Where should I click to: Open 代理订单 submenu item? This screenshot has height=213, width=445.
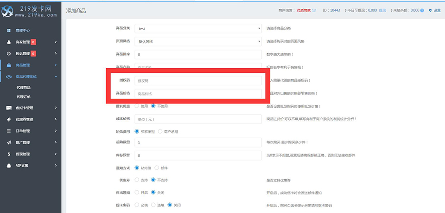coord(24,97)
